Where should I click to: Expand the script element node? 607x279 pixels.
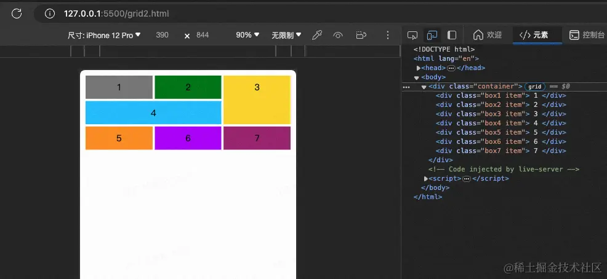(x=426, y=179)
